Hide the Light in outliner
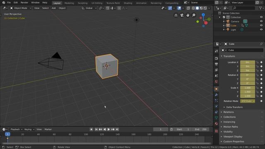Image resolution: width=265 pixels, height=149 pixels. tap(261, 29)
